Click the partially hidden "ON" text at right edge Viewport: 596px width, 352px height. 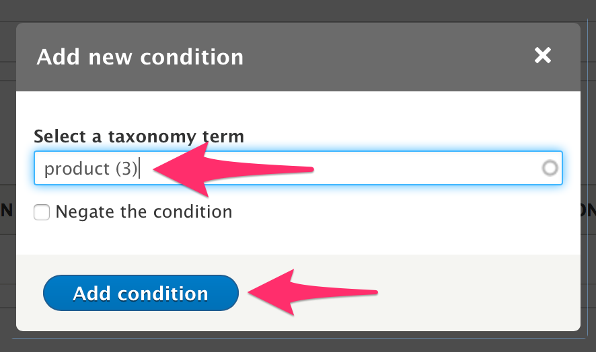pyautogui.click(x=587, y=211)
